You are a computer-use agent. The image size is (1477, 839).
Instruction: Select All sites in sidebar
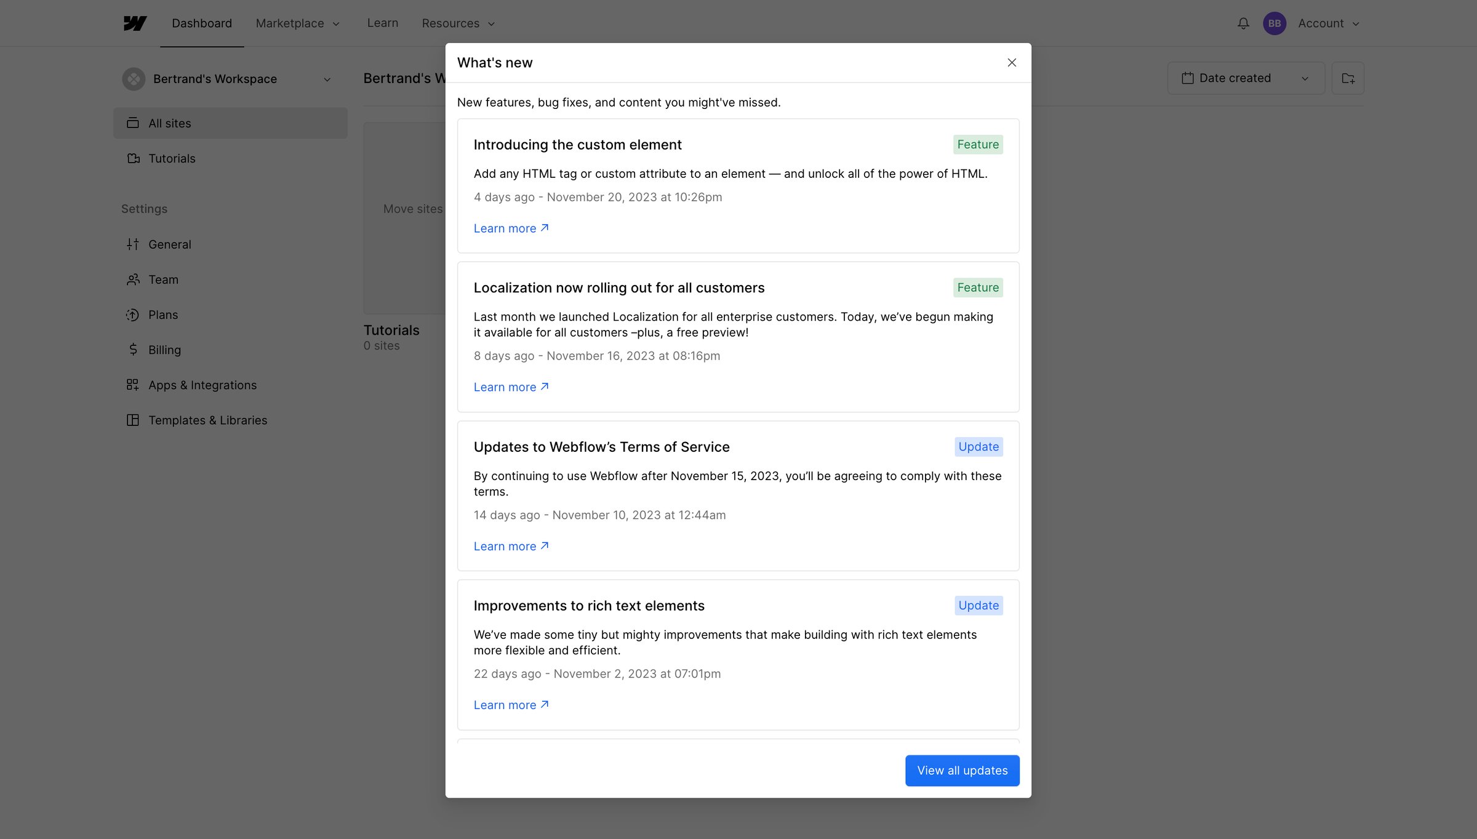pyautogui.click(x=230, y=123)
